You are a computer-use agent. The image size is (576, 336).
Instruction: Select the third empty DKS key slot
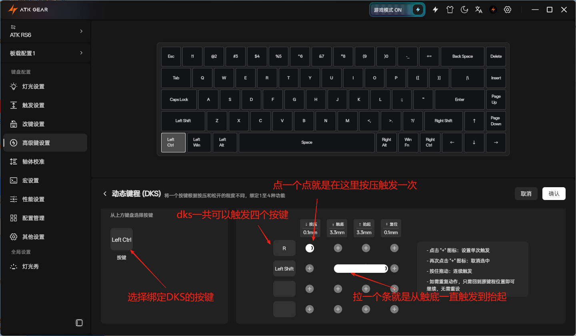[284, 289]
